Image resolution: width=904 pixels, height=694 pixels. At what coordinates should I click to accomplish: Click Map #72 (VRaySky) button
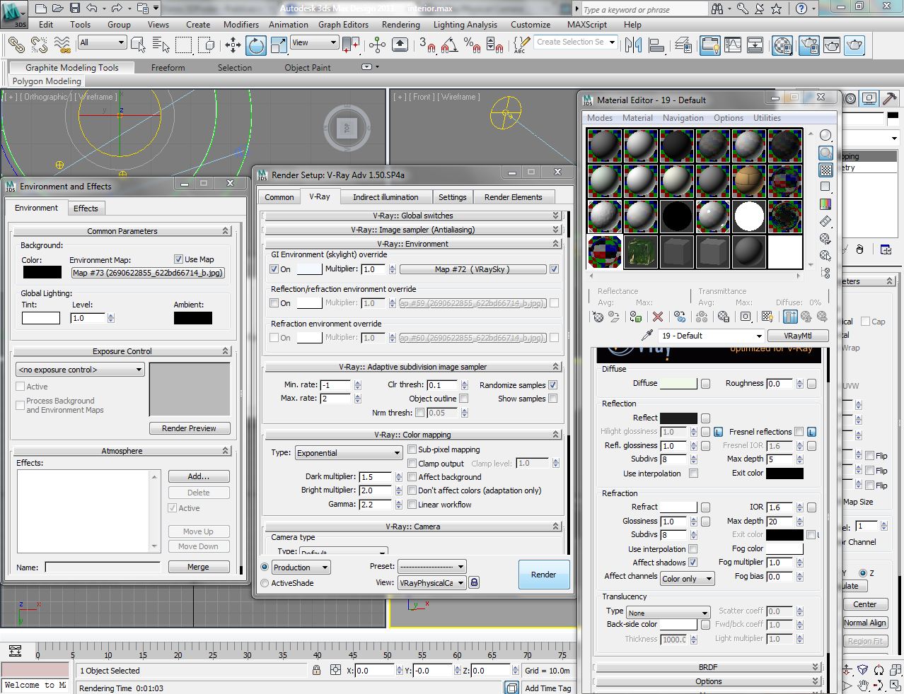pos(472,269)
